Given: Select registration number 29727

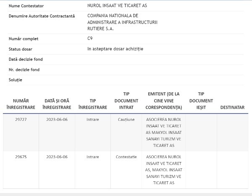Looking at the screenshot, I should [21, 120].
